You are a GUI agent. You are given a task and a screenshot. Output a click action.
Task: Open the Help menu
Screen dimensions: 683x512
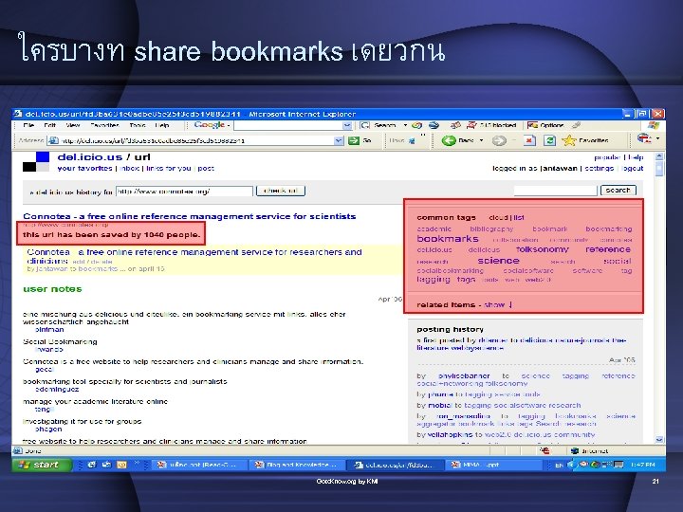click(x=162, y=125)
